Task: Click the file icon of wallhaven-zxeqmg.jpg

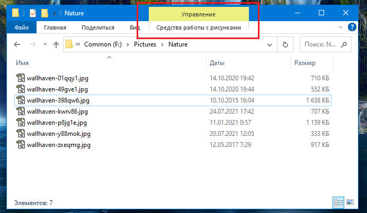Action: (21, 145)
